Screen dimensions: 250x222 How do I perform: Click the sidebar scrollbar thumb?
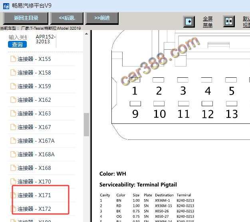[x=86, y=125]
